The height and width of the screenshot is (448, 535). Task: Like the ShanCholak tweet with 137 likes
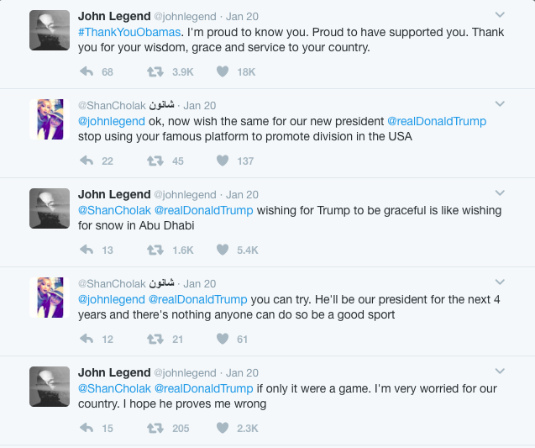(223, 161)
